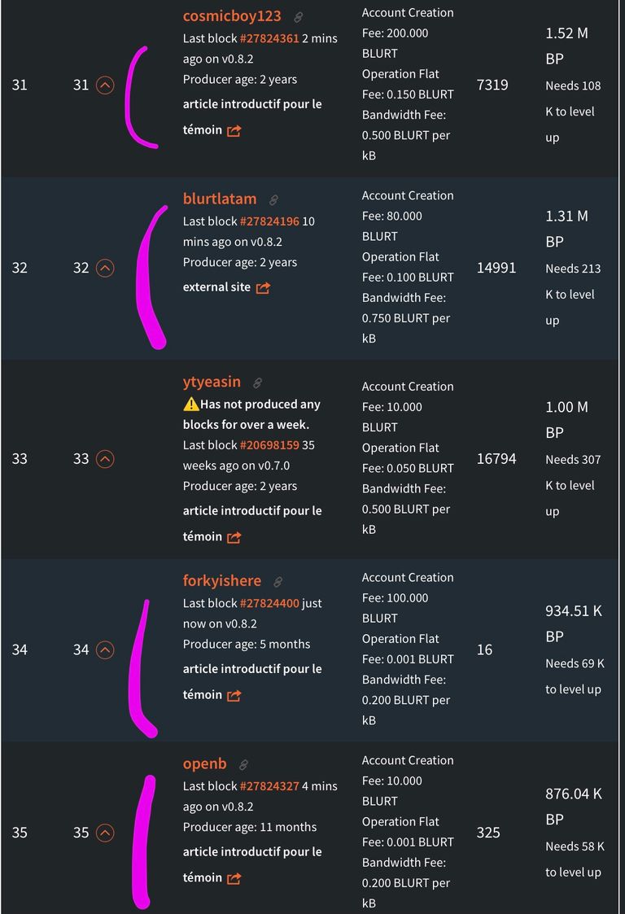Click upvote arrow for ytyeasin

[105, 459]
